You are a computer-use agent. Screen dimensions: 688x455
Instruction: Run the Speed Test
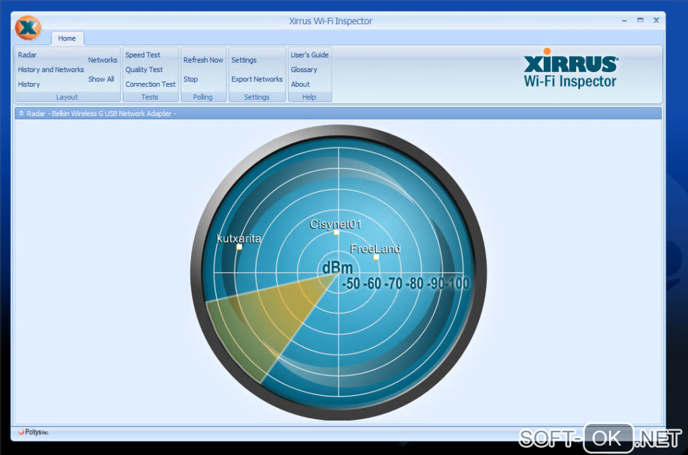pyautogui.click(x=142, y=55)
